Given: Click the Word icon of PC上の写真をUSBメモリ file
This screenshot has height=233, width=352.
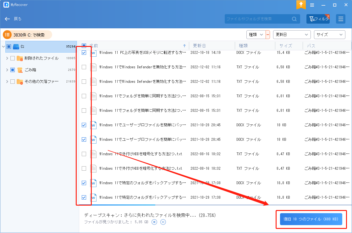Looking at the screenshot, I should click(93, 53).
